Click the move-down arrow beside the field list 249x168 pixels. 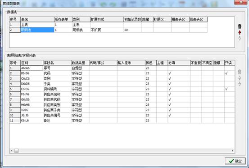point(240,84)
